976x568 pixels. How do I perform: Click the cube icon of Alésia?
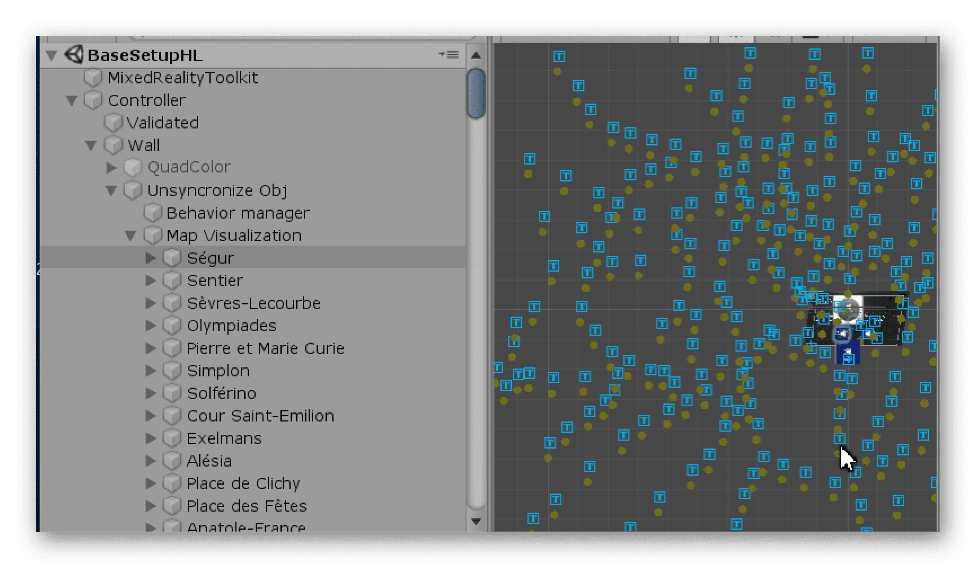[172, 461]
